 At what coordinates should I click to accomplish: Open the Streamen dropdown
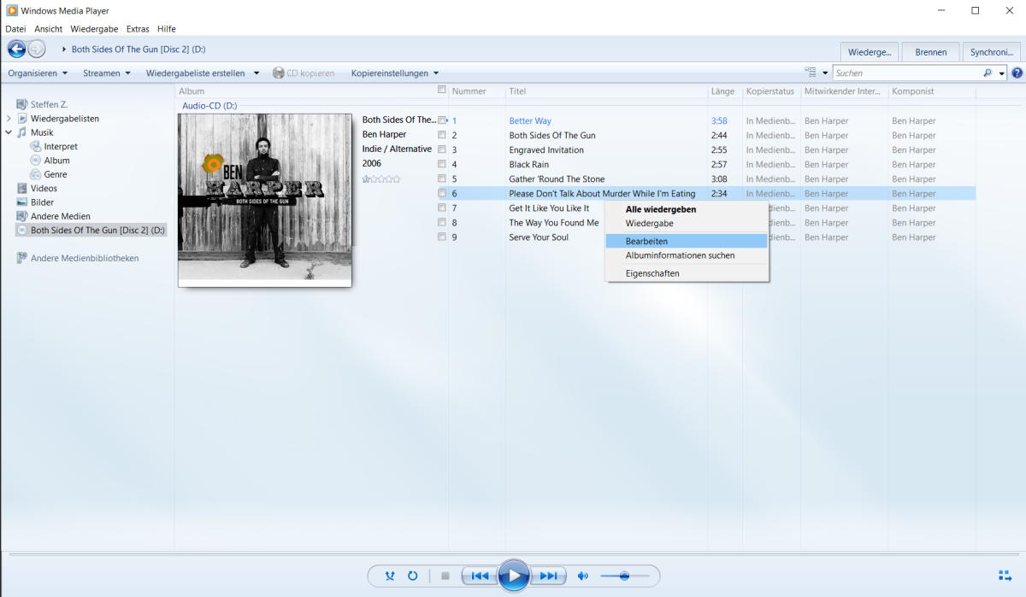coord(107,73)
